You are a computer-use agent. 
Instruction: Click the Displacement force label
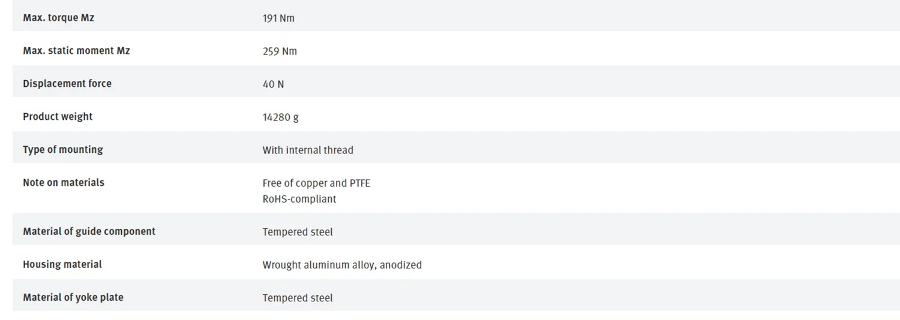click(x=67, y=84)
